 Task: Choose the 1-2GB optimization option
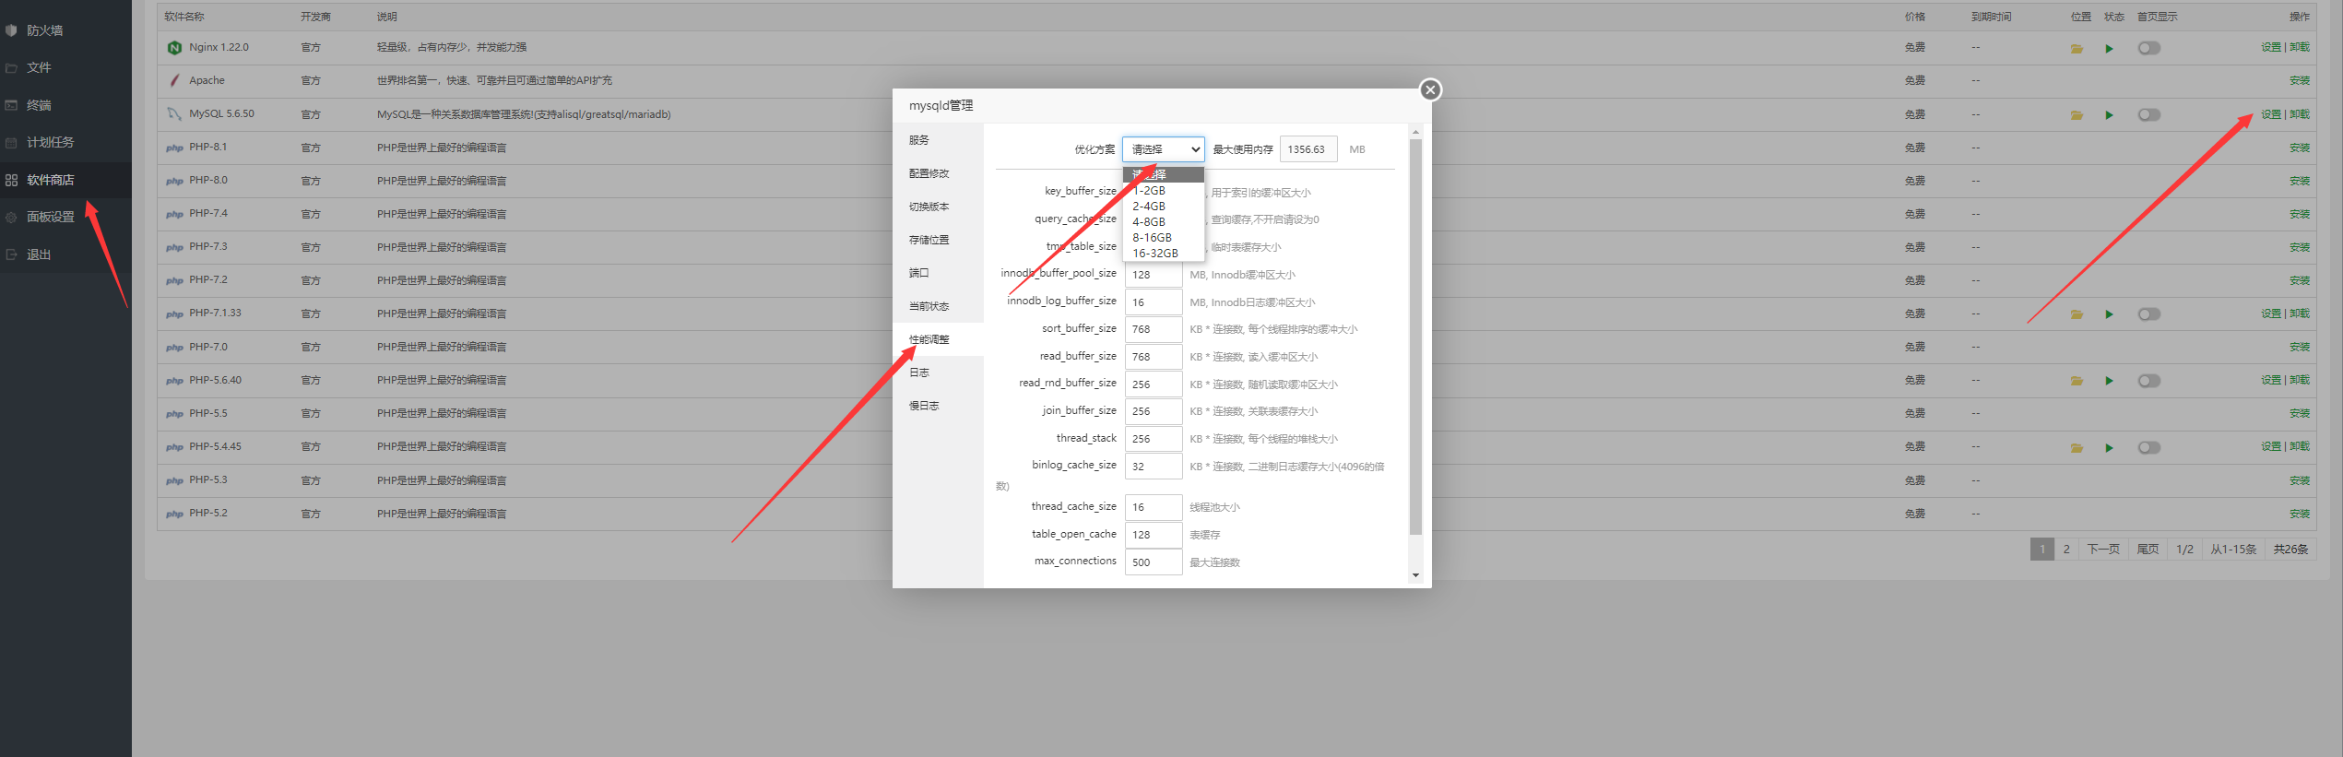click(1164, 191)
